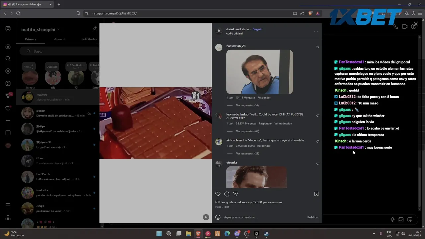The image size is (425, 239).
Task: Switch to the Primary messages tab
Action: click(x=30, y=39)
